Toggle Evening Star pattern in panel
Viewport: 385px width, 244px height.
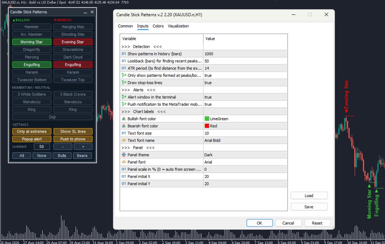point(73,42)
